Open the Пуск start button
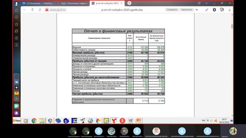 17,121
